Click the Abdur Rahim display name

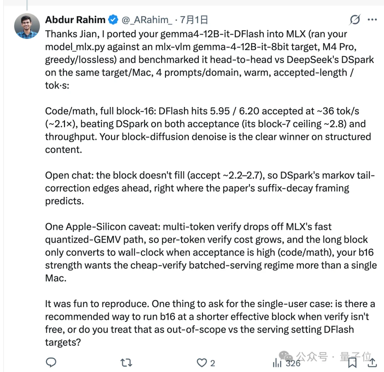(75, 20)
